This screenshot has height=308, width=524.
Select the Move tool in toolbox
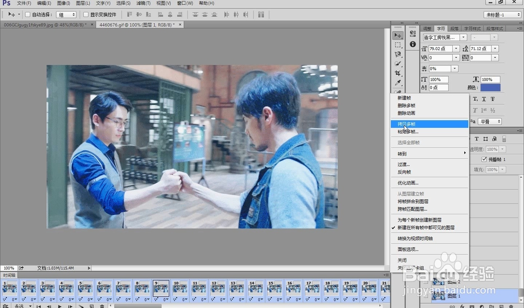point(398,36)
